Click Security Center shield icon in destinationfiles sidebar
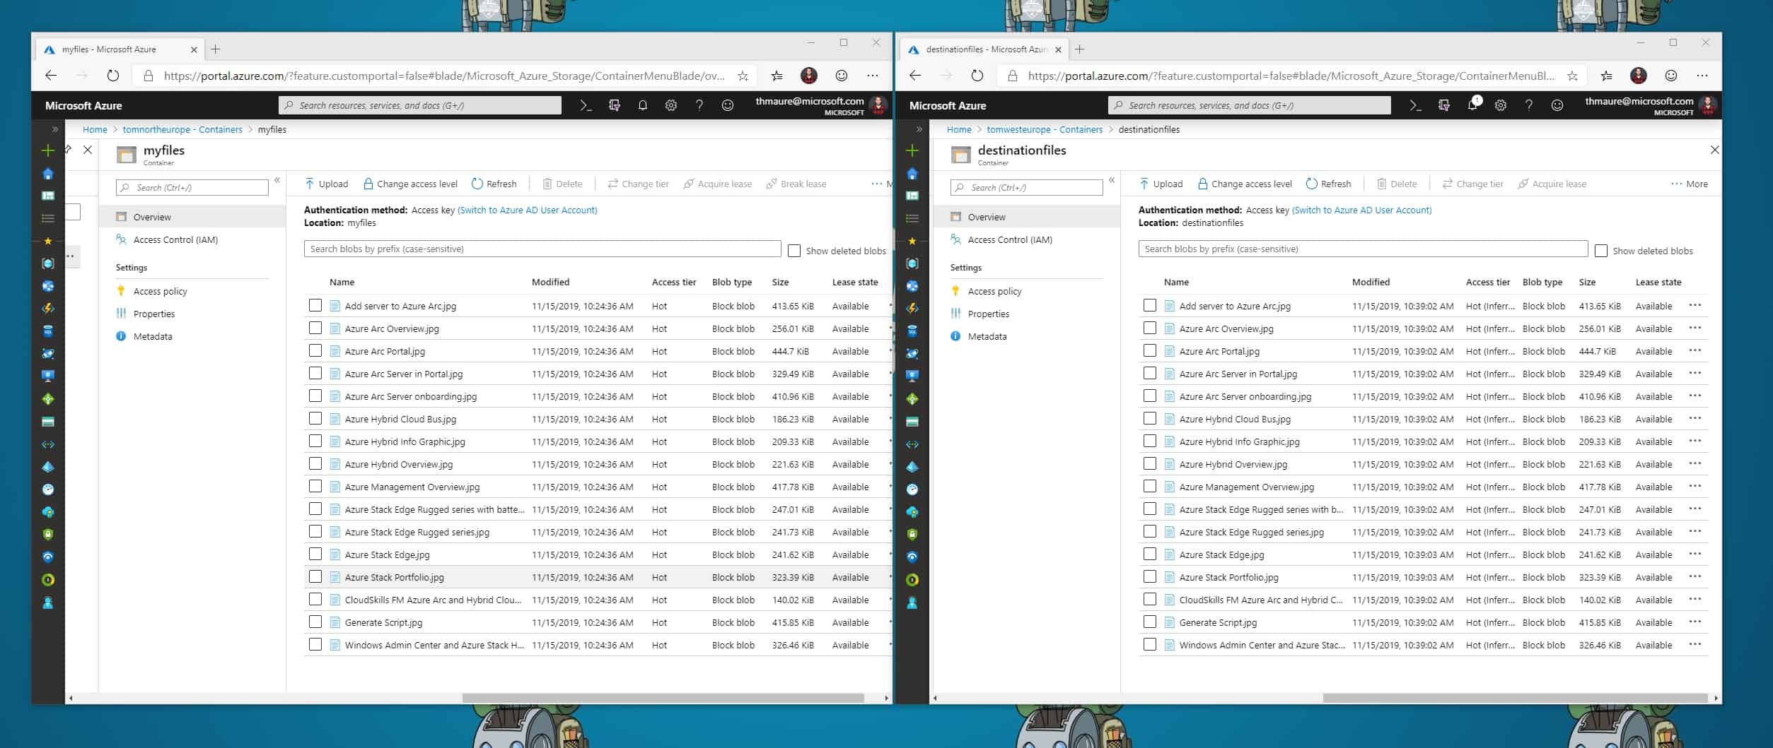The height and width of the screenshot is (748, 1773). pyautogui.click(x=912, y=535)
